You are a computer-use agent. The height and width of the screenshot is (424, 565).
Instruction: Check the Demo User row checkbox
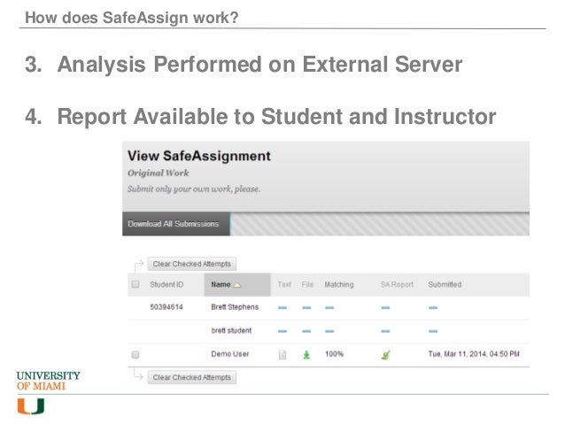pos(135,355)
